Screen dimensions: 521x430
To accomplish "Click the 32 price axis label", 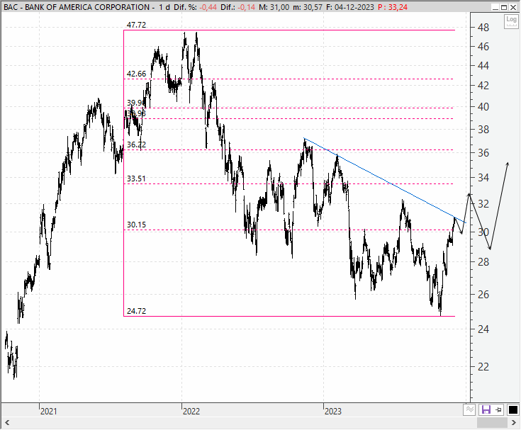I will 483,204.
